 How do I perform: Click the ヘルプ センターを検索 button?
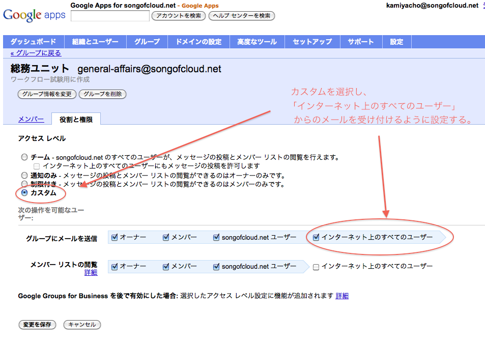pyautogui.click(x=242, y=16)
